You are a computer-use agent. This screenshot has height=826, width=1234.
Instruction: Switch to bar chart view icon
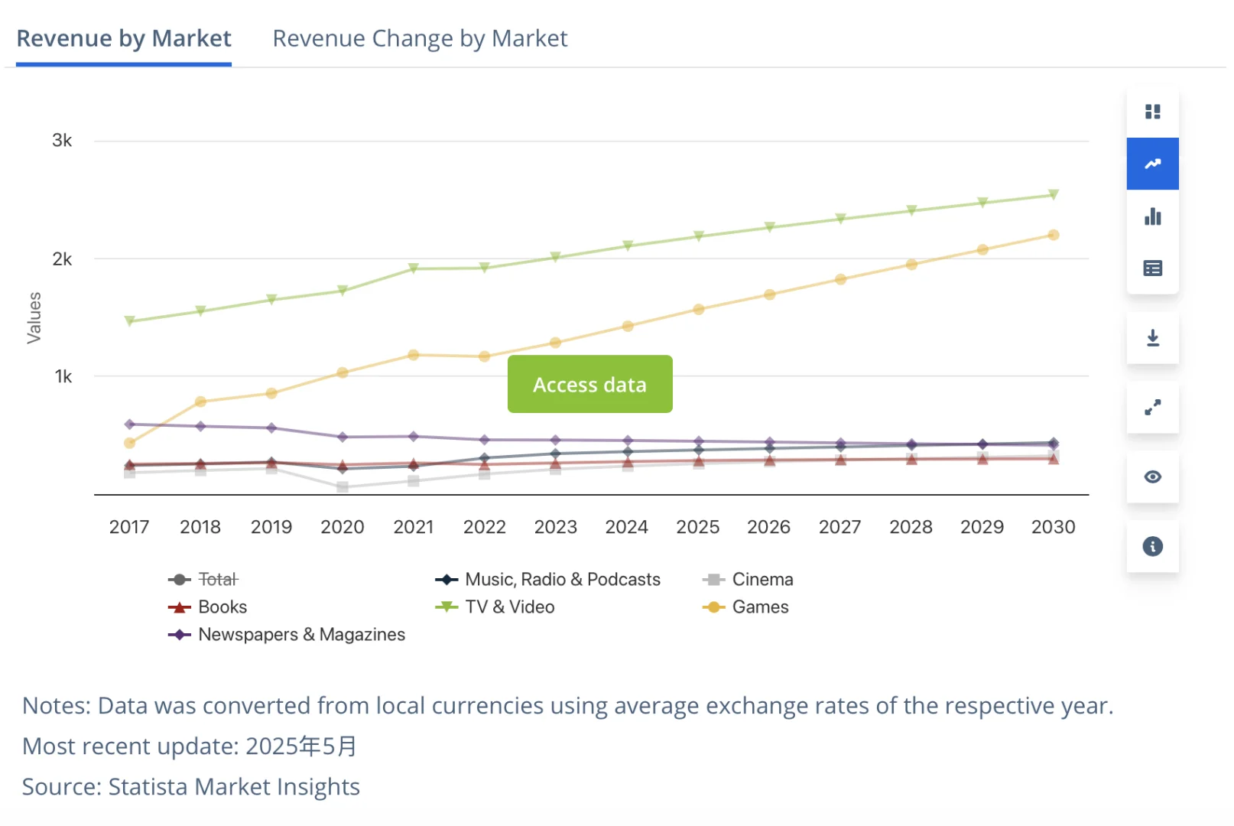point(1152,216)
